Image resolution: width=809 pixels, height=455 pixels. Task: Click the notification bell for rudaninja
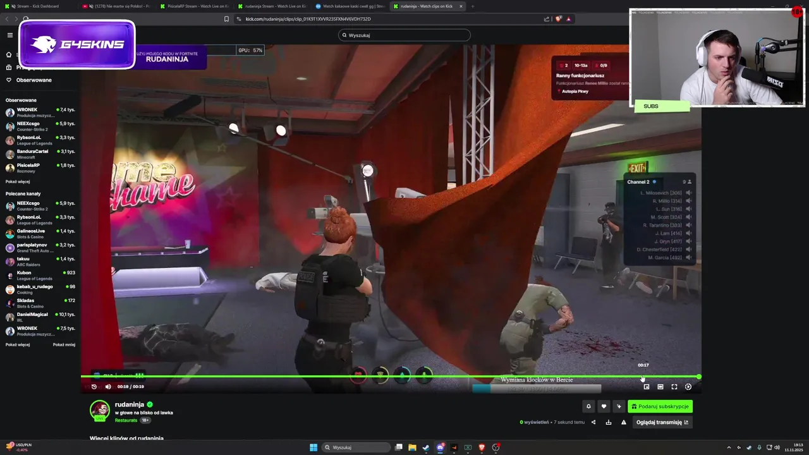(588, 406)
